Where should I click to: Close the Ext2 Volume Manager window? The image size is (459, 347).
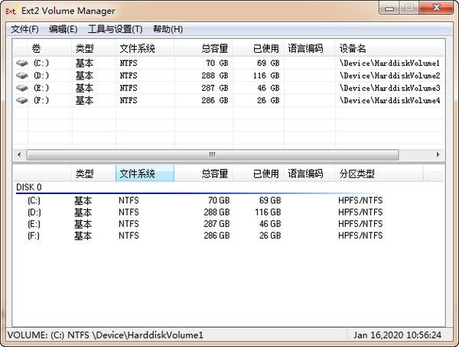click(437, 8)
